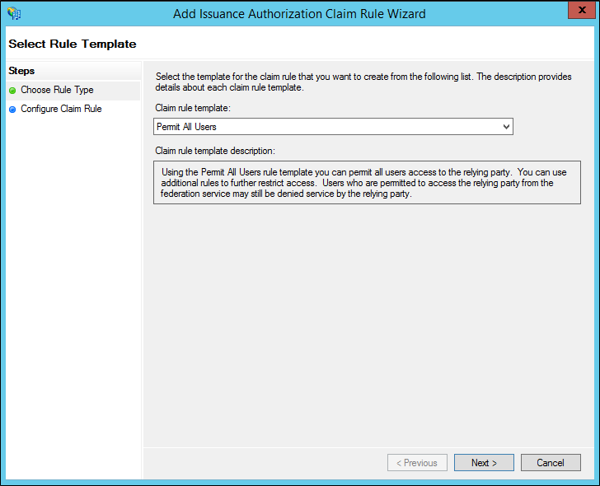Click the blue Configure Claim Rule bullet
This screenshot has height=486, width=600.
pyautogui.click(x=12, y=110)
